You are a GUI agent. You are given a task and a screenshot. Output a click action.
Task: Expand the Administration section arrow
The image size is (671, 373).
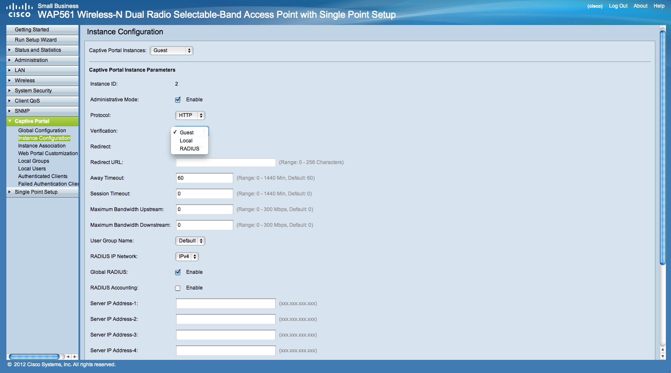point(10,60)
